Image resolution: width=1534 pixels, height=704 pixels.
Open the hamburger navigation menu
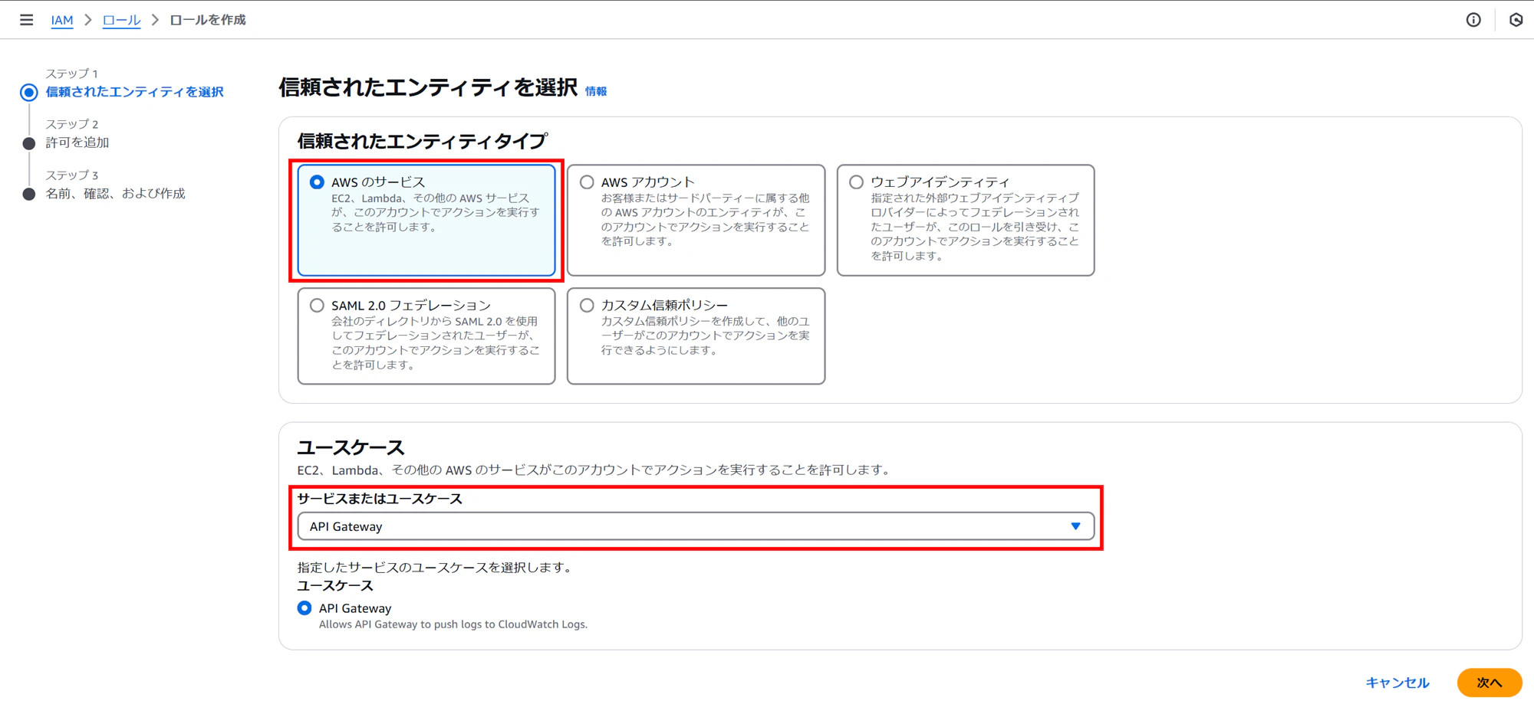(x=26, y=20)
